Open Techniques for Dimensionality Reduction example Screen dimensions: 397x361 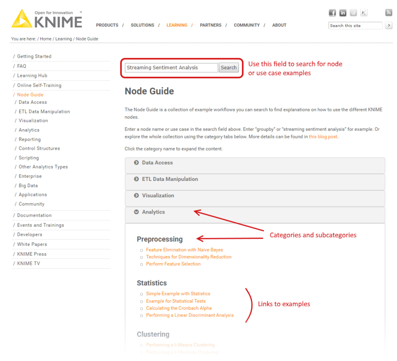(189, 257)
